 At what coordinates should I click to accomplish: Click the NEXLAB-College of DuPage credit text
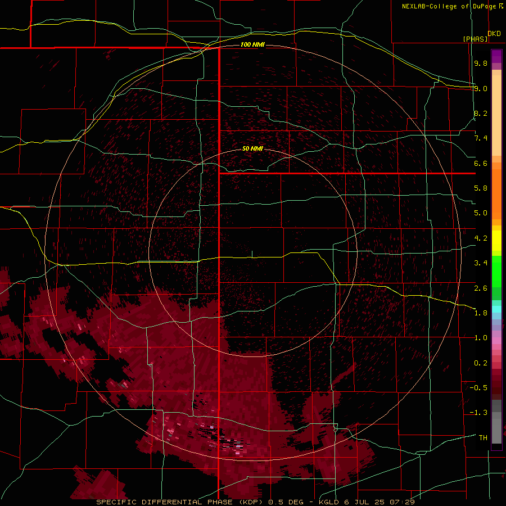[449, 6]
